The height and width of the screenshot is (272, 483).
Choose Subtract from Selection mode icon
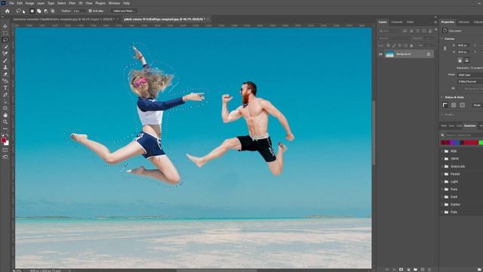pos(46,11)
